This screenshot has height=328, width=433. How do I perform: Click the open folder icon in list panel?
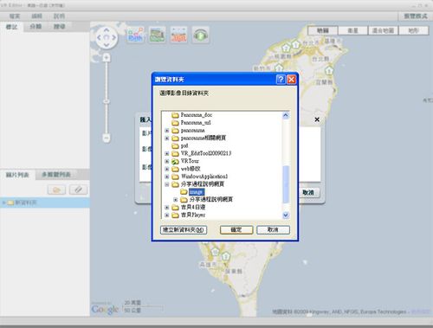(56, 190)
